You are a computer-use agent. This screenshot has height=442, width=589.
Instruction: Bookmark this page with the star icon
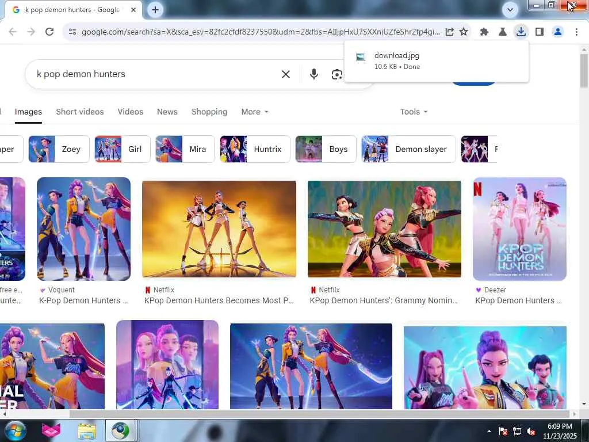tap(464, 32)
